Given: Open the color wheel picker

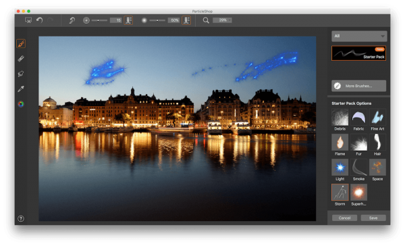Looking at the screenshot, I should (x=21, y=104).
